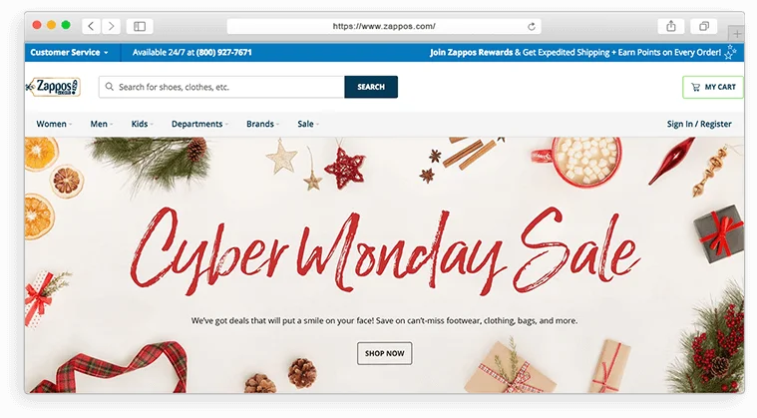Open the Safari share icon
Image resolution: width=757 pixels, height=418 pixels.
(671, 26)
